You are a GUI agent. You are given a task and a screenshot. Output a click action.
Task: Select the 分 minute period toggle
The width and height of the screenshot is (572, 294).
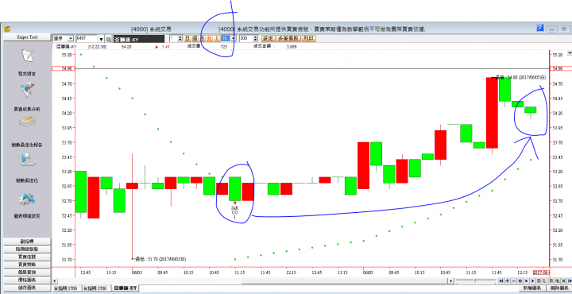click(x=209, y=39)
